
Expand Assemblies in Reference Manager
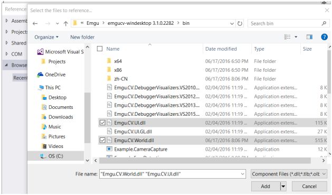(x=7, y=21)
